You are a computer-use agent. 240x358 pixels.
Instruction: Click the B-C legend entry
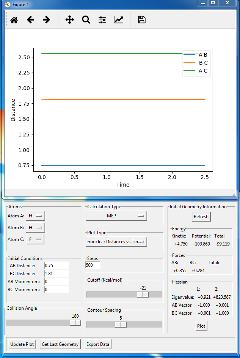pos(196,63)
